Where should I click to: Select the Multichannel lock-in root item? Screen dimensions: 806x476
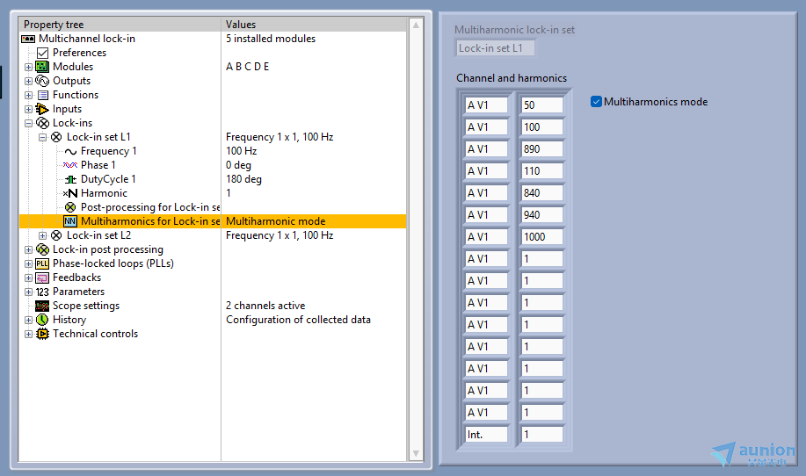(86, 39)
